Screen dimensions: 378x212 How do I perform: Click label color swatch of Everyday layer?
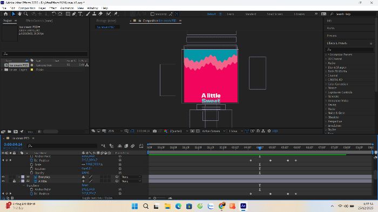23,177
